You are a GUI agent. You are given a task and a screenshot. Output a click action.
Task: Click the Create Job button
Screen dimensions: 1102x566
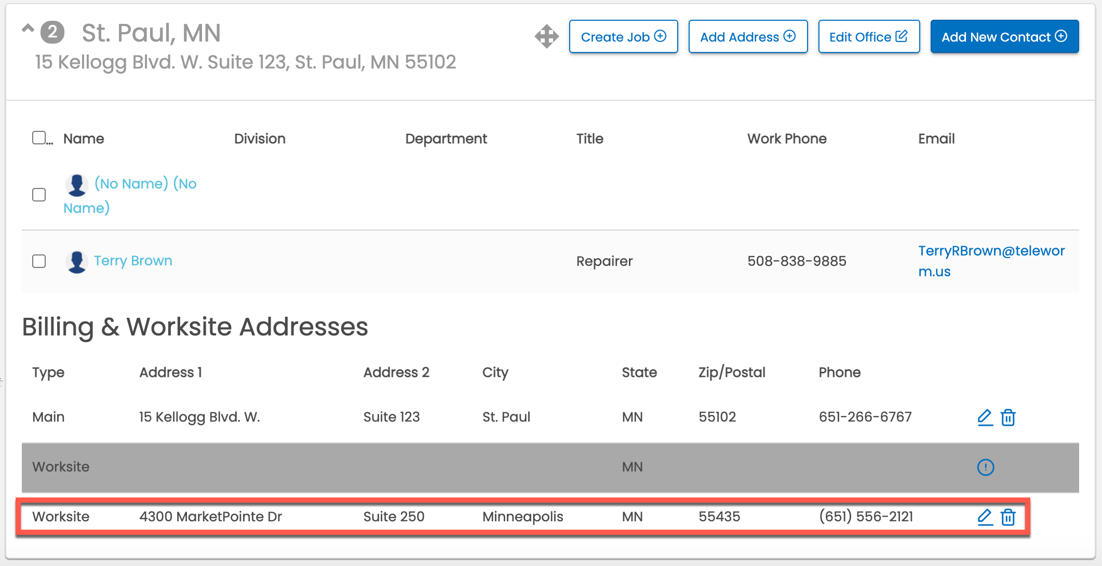(x=623, y=36)
